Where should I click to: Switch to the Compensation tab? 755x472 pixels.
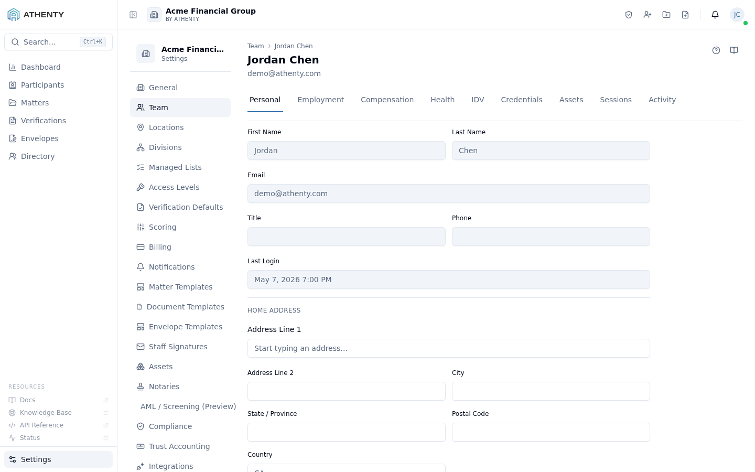coord(387,100)
